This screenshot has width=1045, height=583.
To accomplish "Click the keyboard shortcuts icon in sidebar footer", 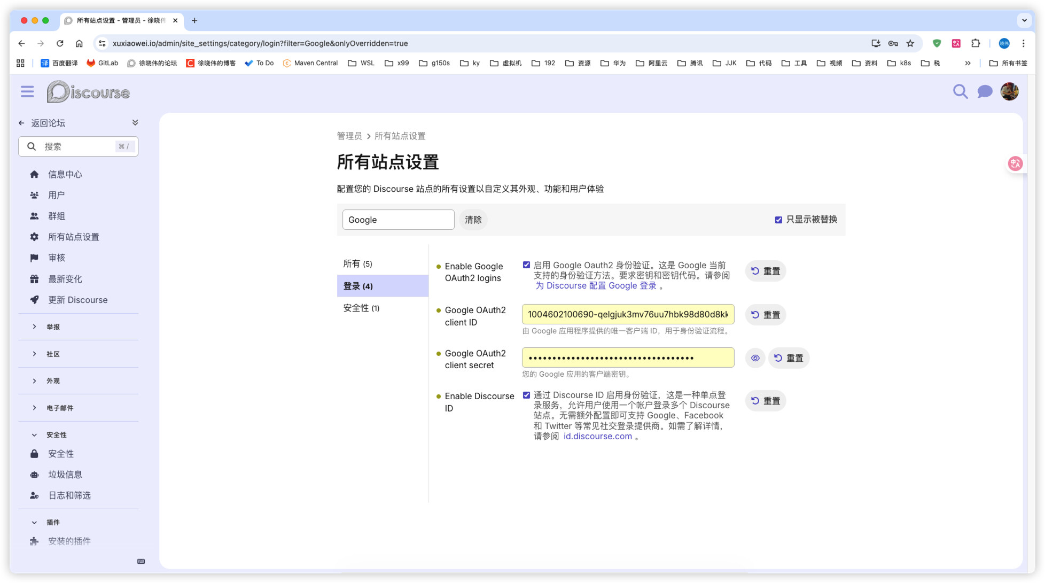I will tap(141, 561).
